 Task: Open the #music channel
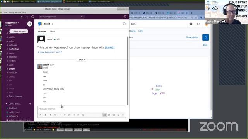11,53
